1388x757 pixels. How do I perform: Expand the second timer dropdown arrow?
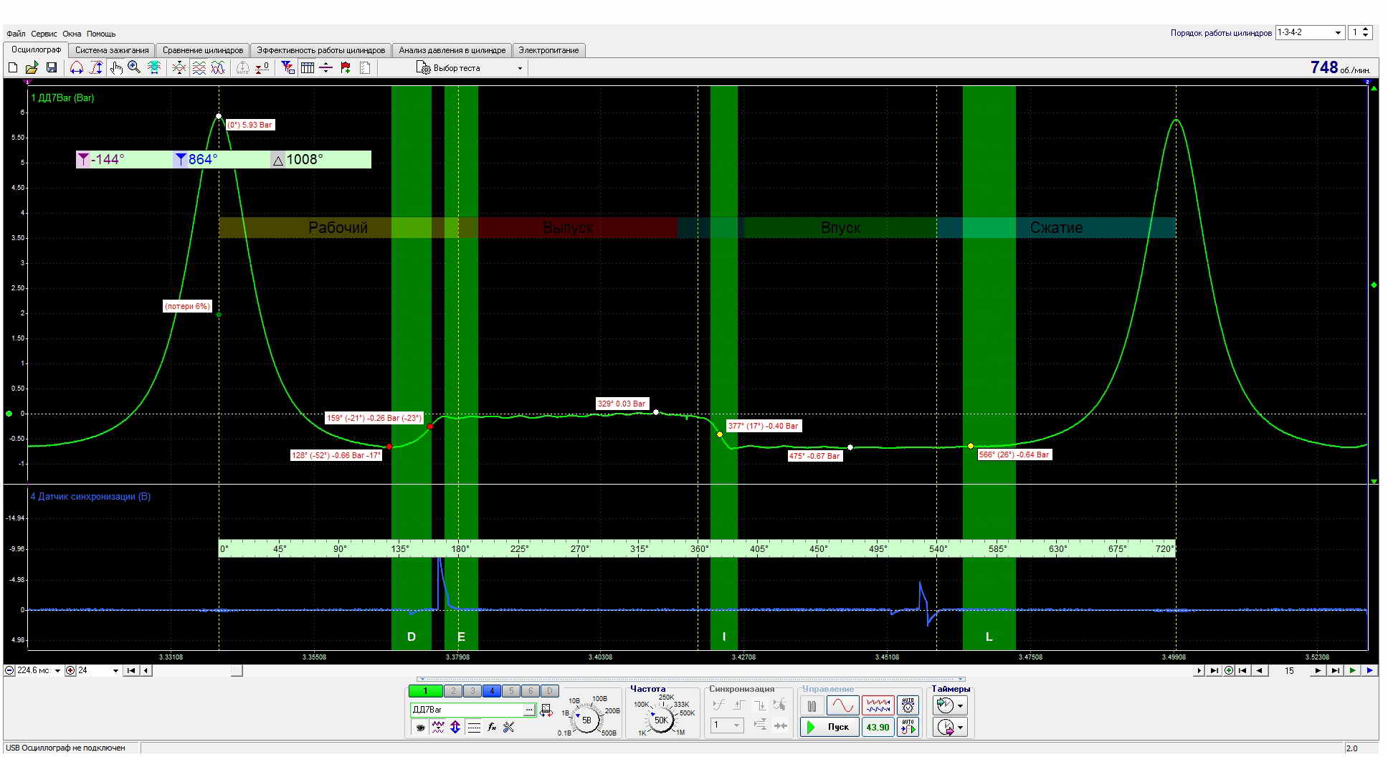click(960, 728)
